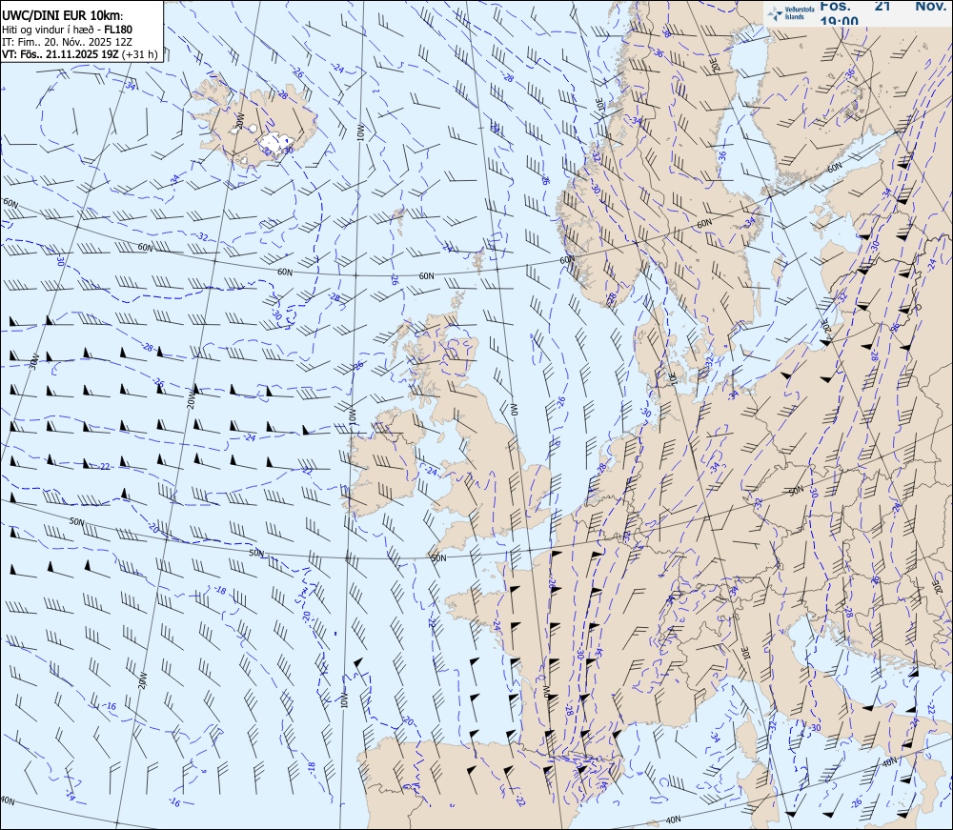Click the 'Hiti og vindur í hæð - FL180' line
Screen dimensions: 953x830
pos(67,30)
